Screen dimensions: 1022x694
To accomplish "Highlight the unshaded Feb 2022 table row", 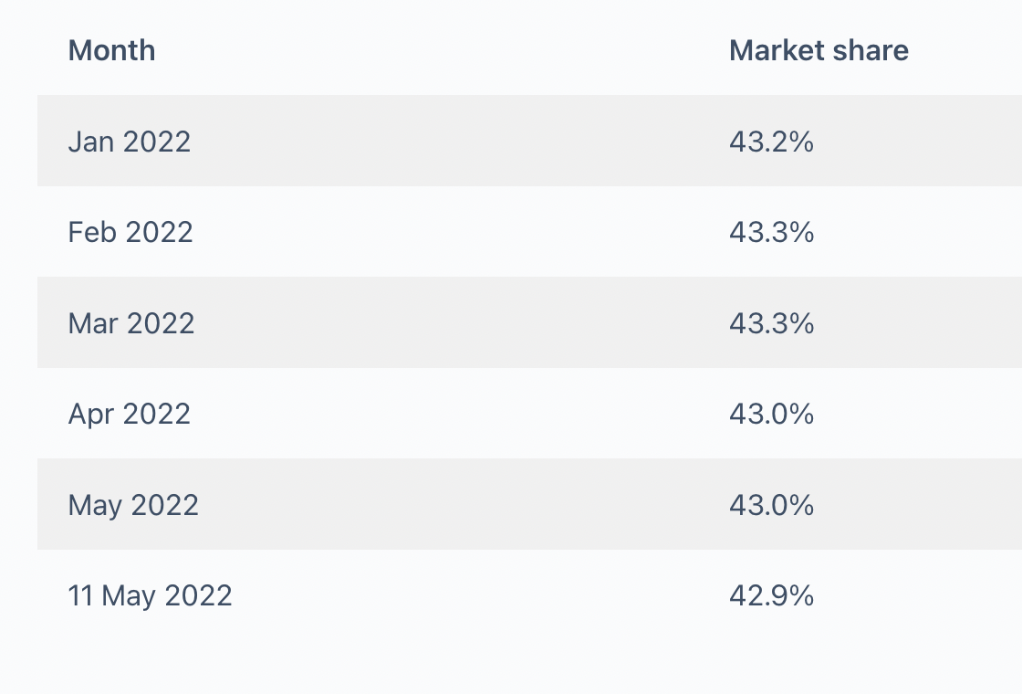I will 456,232.
